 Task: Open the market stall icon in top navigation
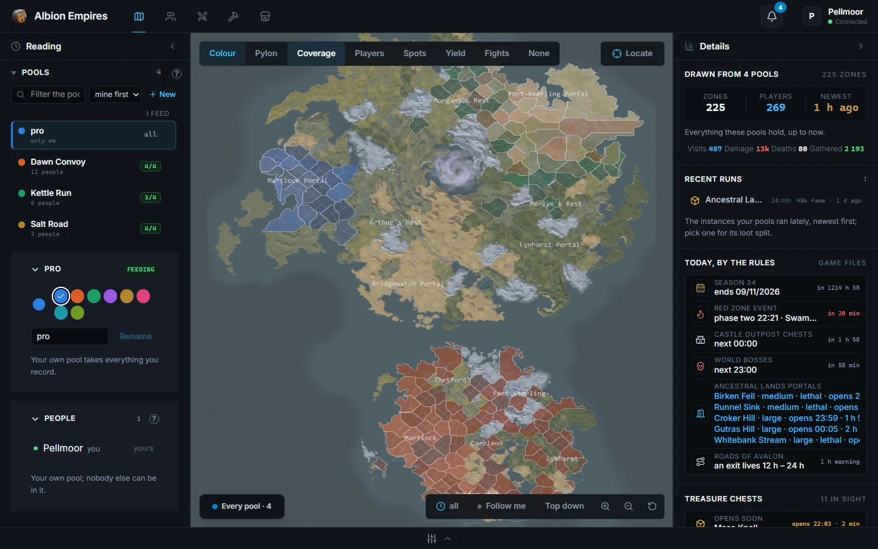click(265, 16)
